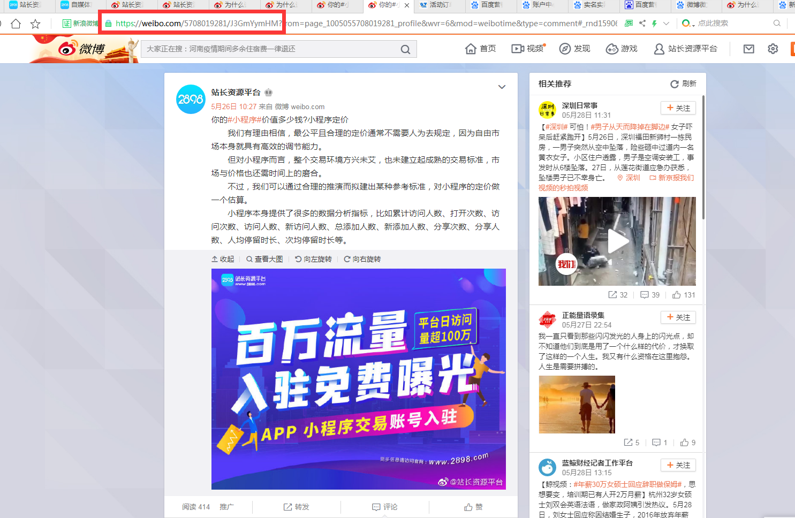Expand the address bar dropdown arrow

point(666,24)
